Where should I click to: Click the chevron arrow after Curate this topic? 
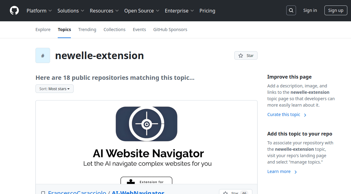[x=305, y=115]
